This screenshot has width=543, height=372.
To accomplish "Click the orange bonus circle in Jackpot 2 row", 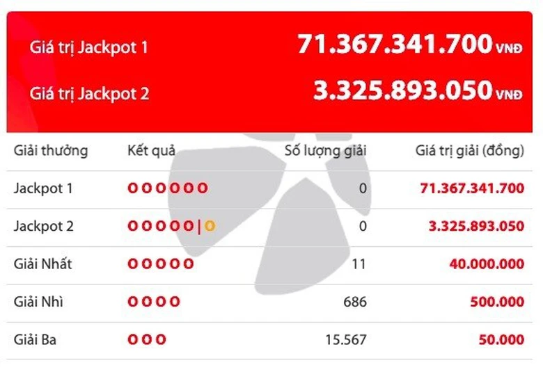I will coord(209,226).
